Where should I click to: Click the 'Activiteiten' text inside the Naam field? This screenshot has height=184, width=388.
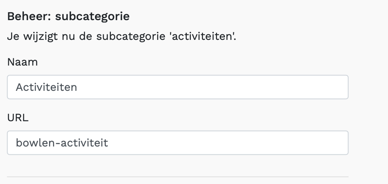(x=46, y=87)
